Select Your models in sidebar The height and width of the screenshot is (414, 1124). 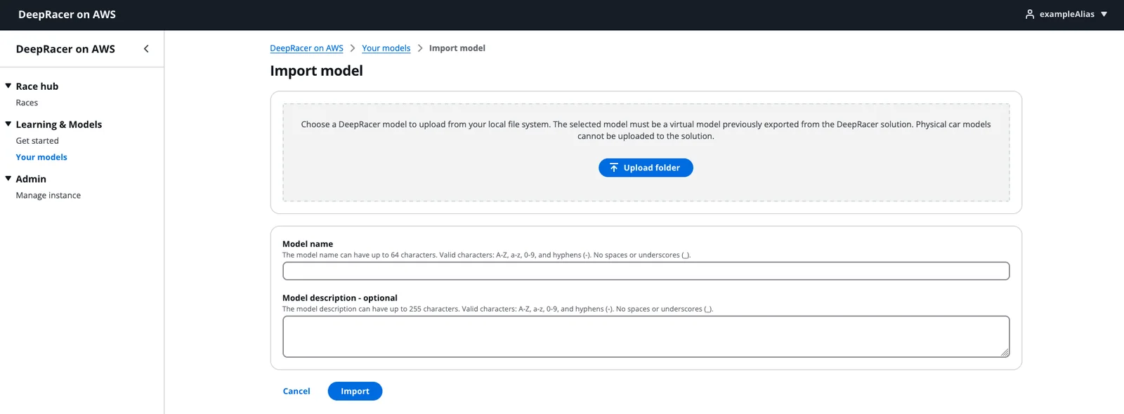coord(41,157)
